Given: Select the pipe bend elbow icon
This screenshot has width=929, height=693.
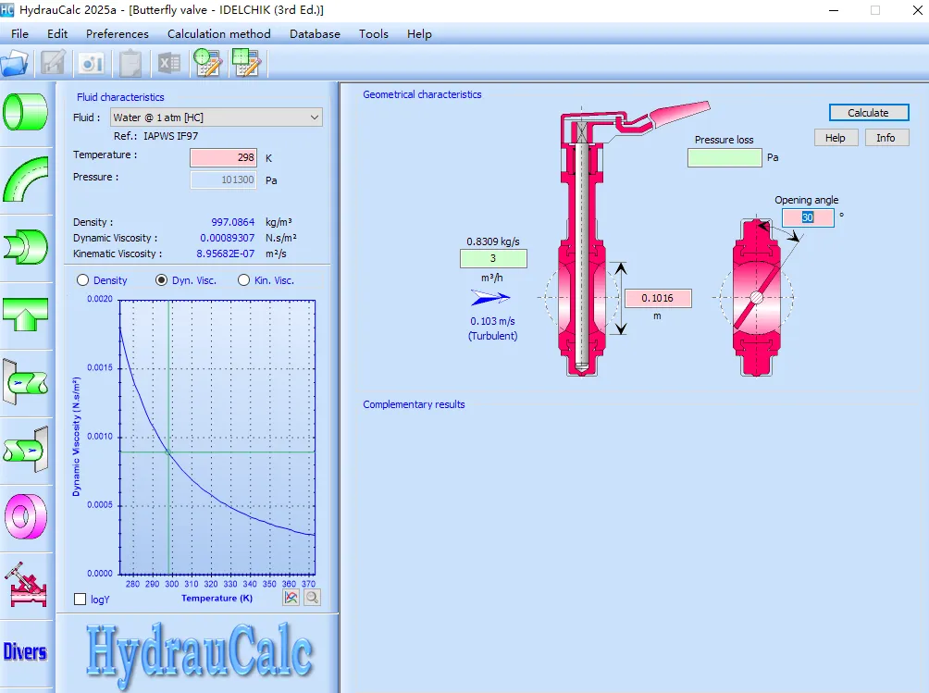Looking at the screenshot, I should point(26,179).
